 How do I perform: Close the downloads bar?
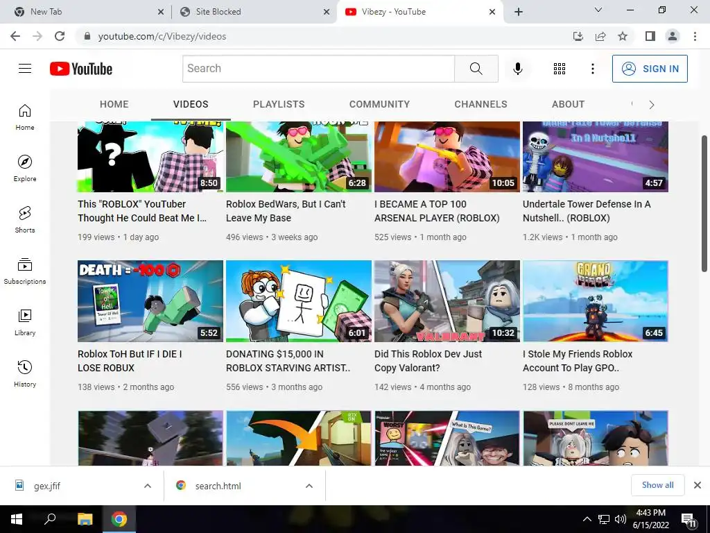698,485
